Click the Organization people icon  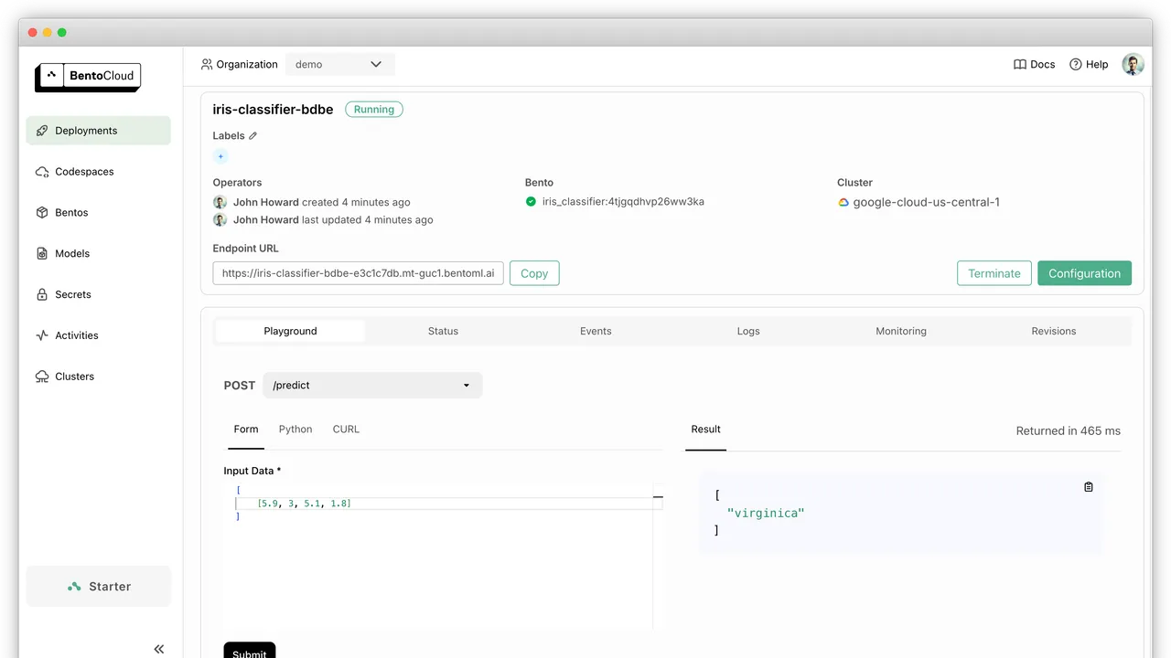click(x=207, y=65)
